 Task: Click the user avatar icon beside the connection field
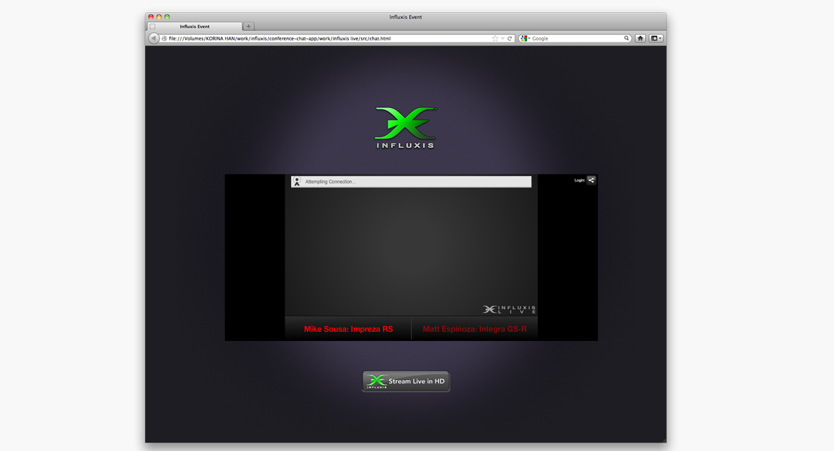(297, 181)
